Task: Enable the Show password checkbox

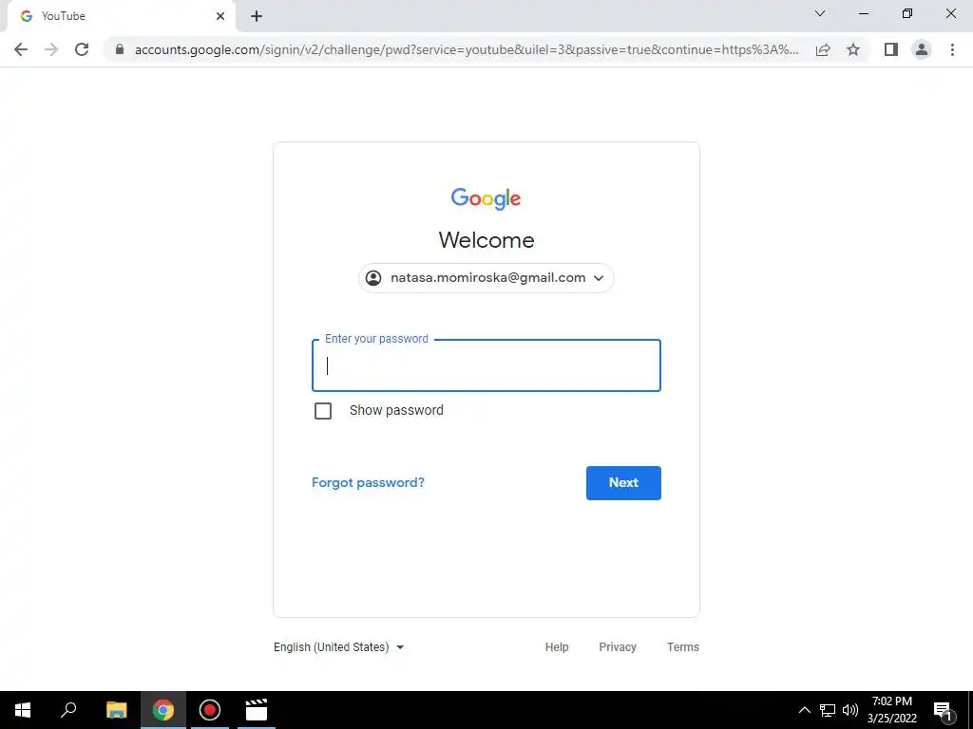Action: tap(323, 411)
